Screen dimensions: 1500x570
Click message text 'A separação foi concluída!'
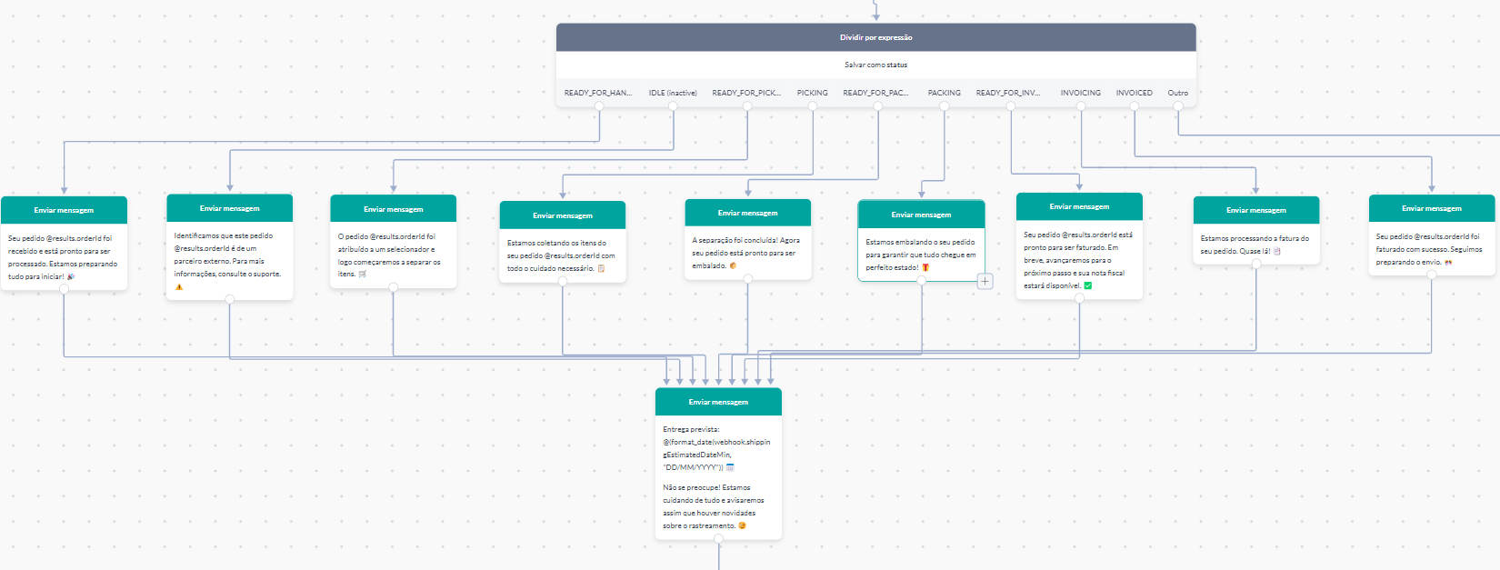pyautogui.click(x=746, y=253)
